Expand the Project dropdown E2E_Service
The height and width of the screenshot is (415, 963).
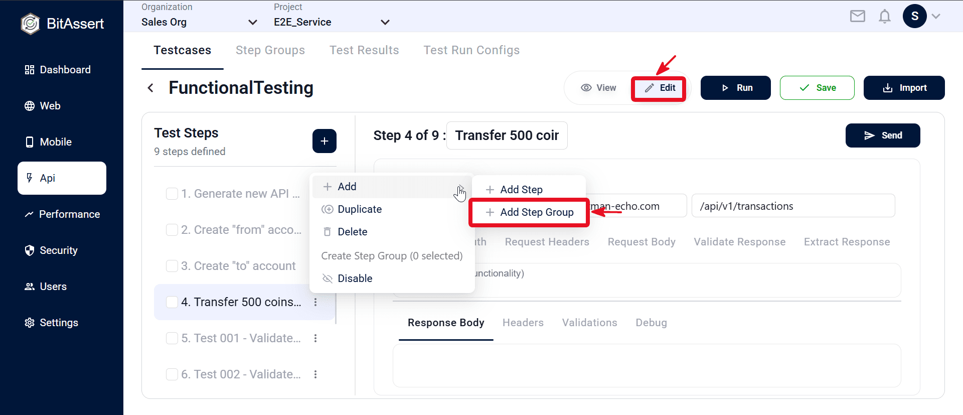(x=332, y=22)
